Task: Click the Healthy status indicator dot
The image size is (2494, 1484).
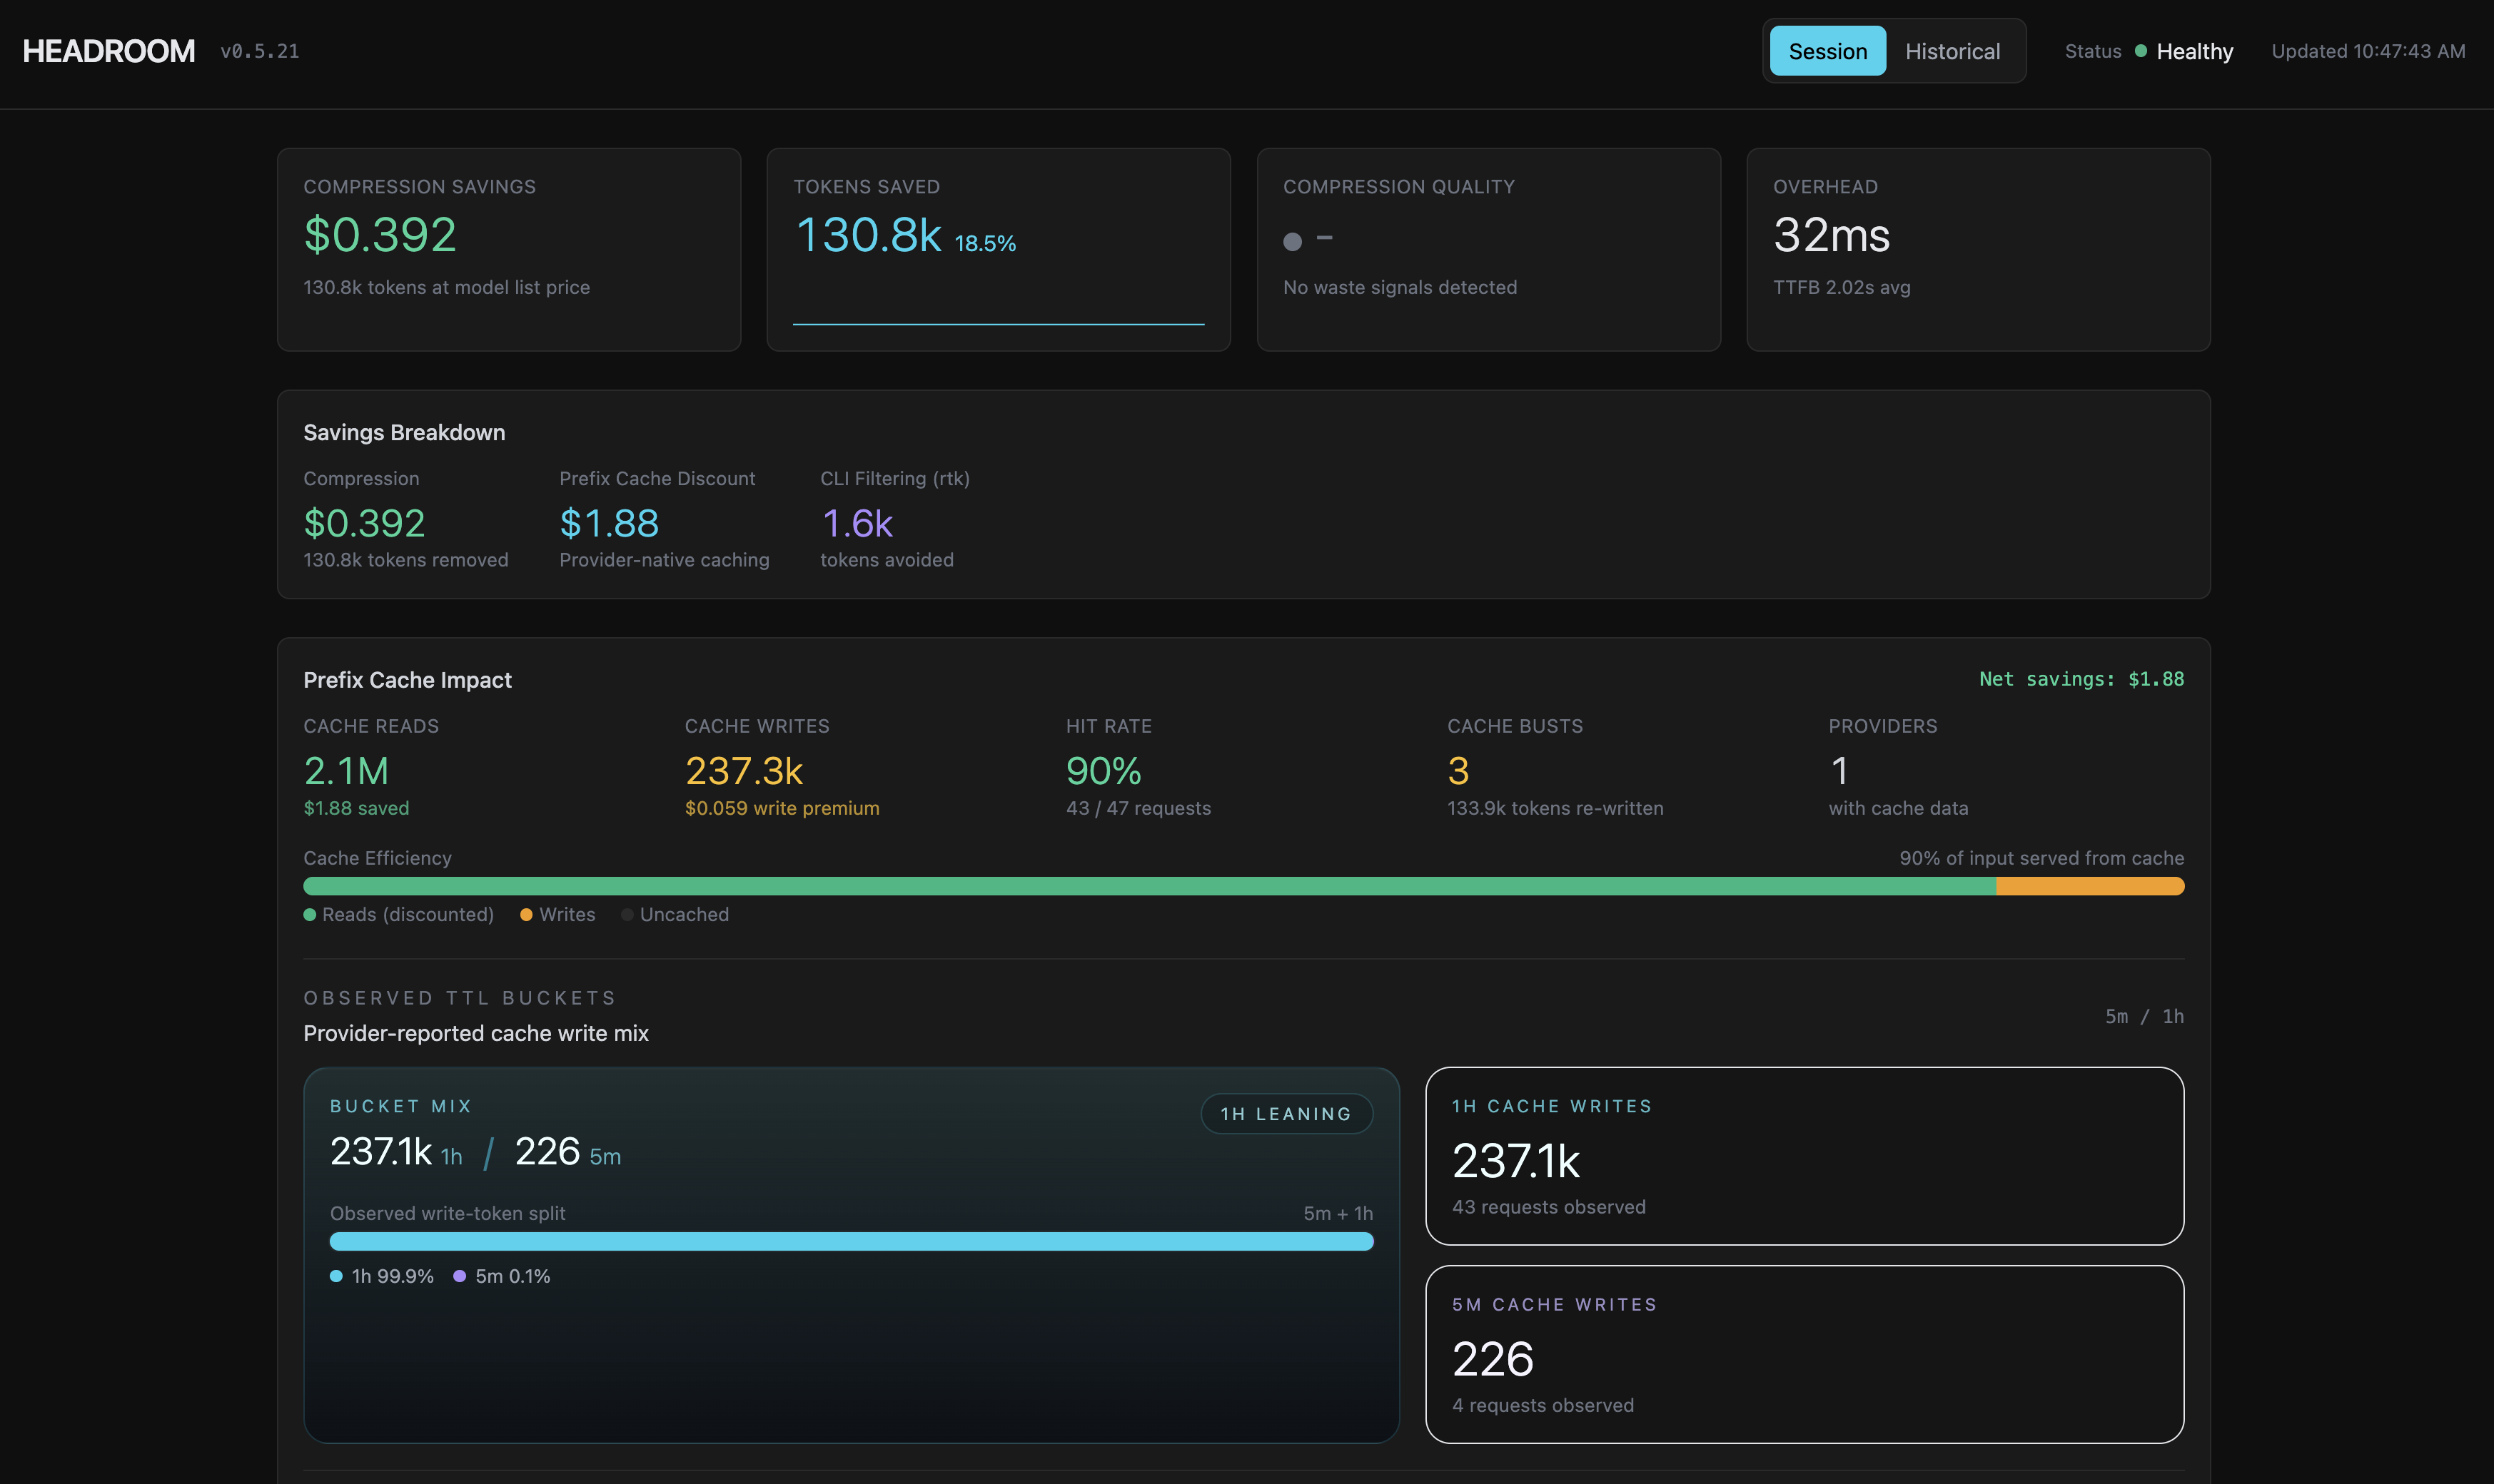Action: (2141, 51)
